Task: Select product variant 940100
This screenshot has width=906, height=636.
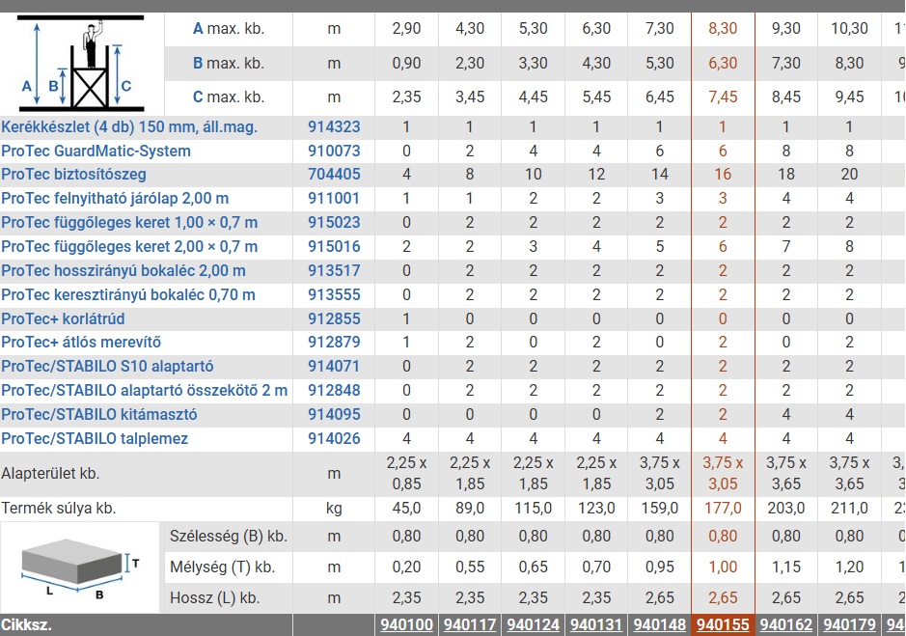Action: 407,625
